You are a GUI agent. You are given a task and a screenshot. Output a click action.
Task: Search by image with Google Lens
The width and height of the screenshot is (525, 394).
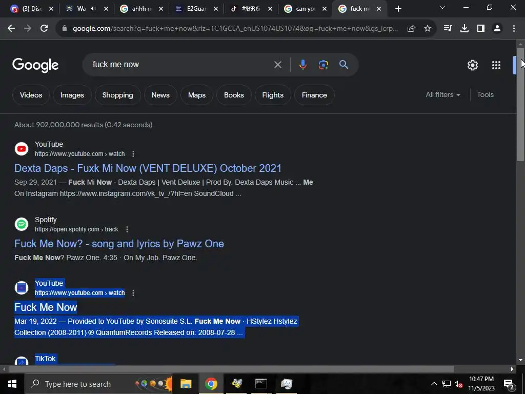tap(323, 65)
